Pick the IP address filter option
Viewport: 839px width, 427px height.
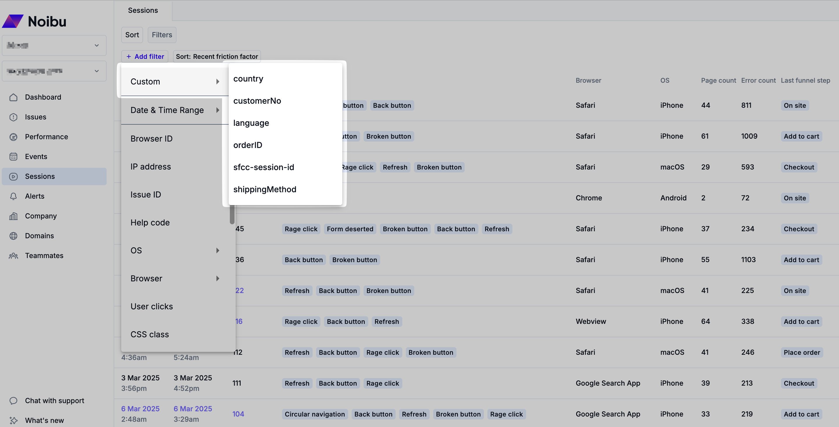click(151, 166)
